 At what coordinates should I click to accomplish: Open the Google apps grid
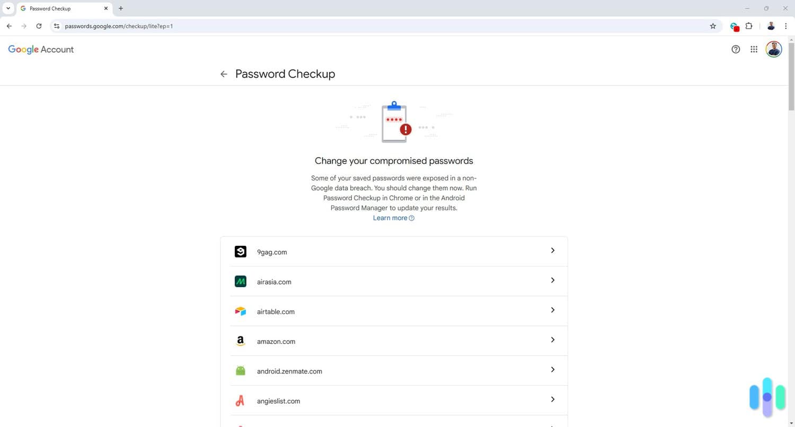[754, 49]
